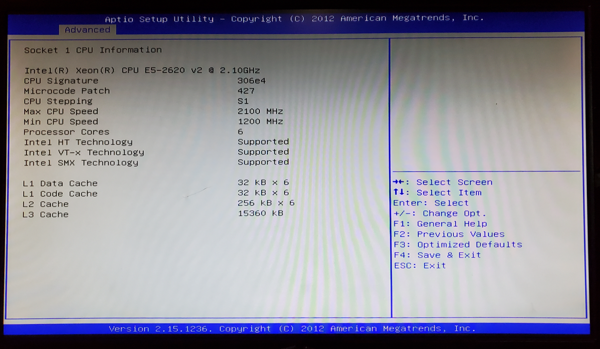Screen dimensions: 600x349
Task: Click the F3: Optimized Defaults line
Action: click(x=458, y=245)
